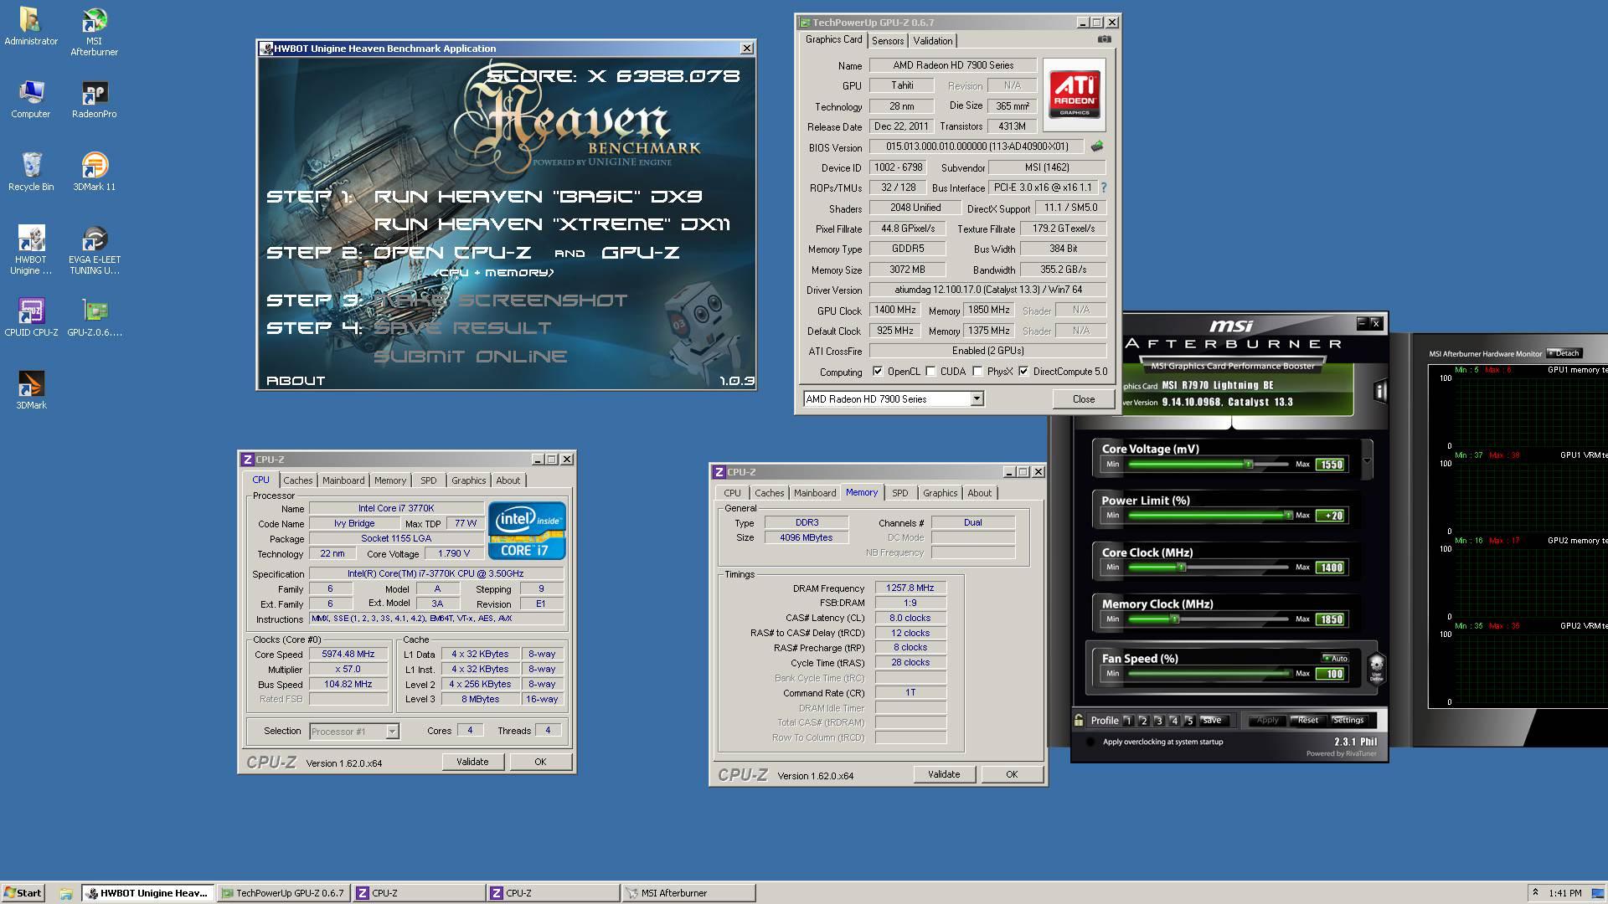This screenshot has width=1608, height=904.
Task: Expand the Core Voltage side arrow
Action: pyautogui.click(x=1367, y=461)
